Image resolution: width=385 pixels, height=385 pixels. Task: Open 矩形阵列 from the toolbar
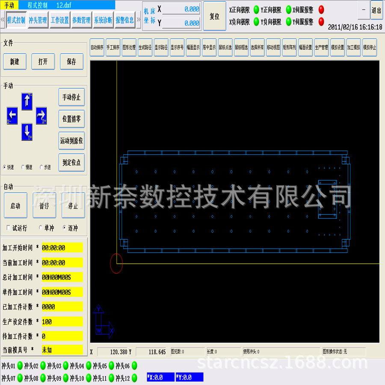290,47
